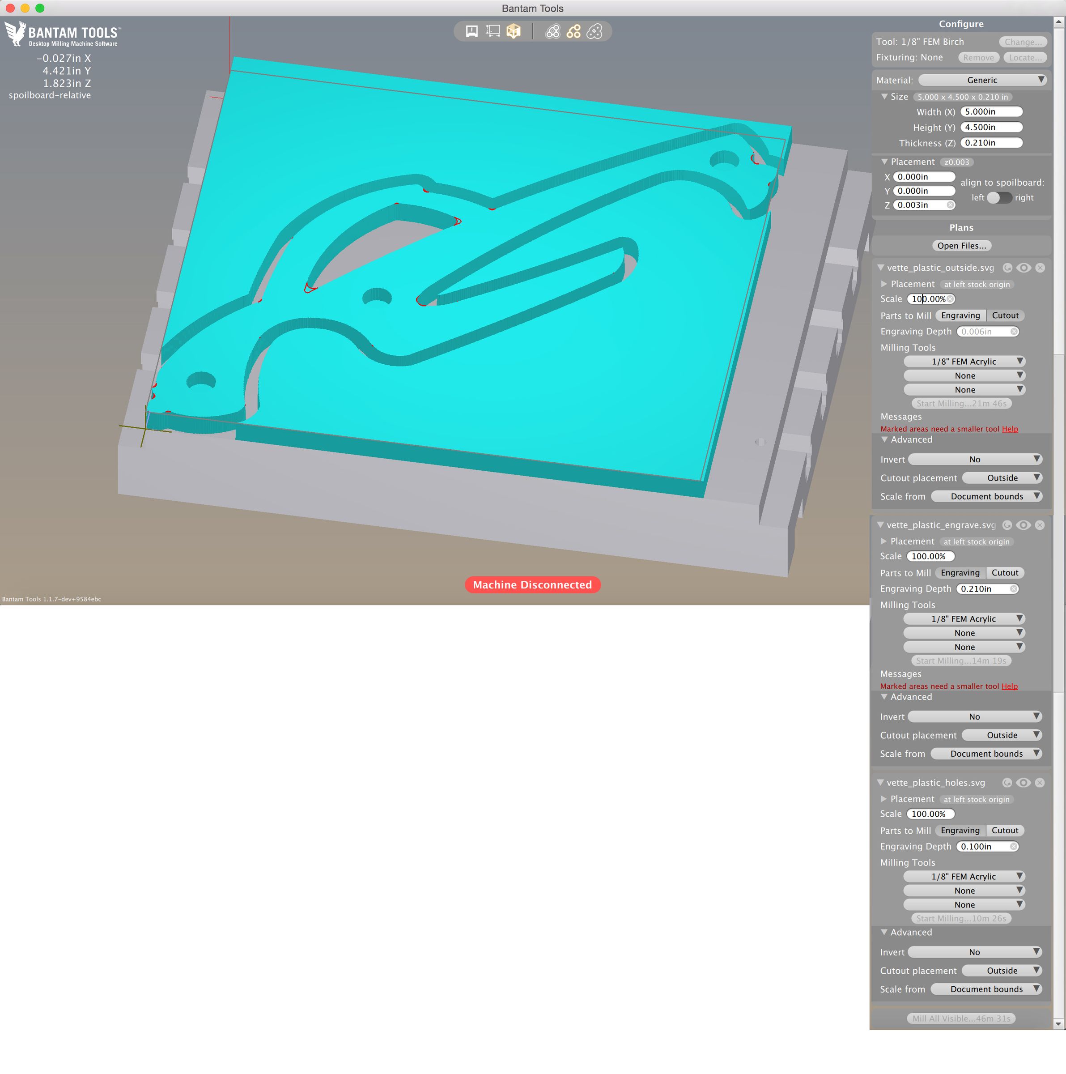Screen dimensions: 1066x1074
Task: Toggle align to spoilboard left/right switch
Action: tap(999, 198)
